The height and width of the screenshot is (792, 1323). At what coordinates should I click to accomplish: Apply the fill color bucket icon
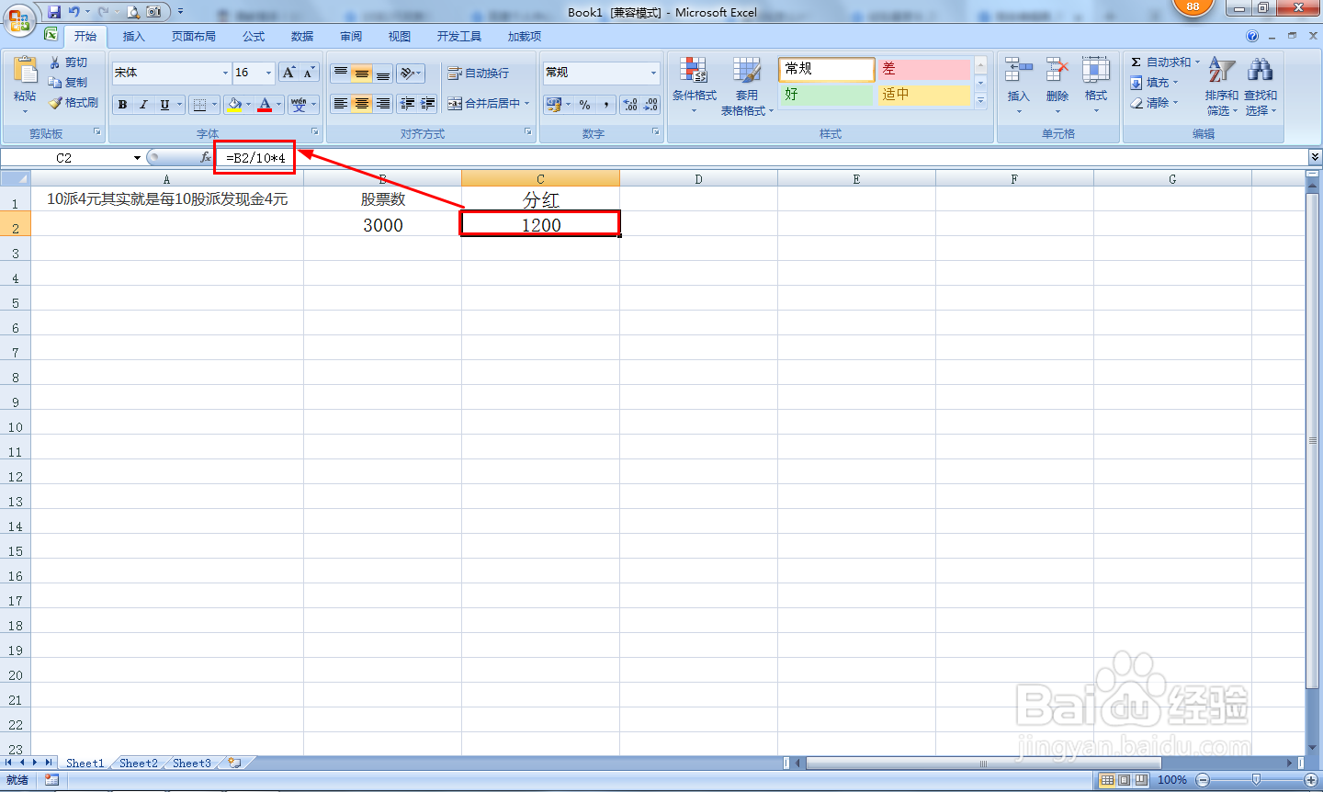pos(235,105)
